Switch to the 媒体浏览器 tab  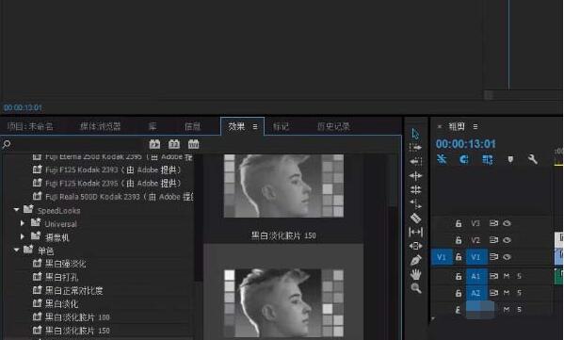click(100, 126)
